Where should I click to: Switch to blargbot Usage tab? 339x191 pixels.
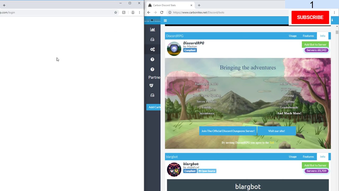tap(293, 157)
